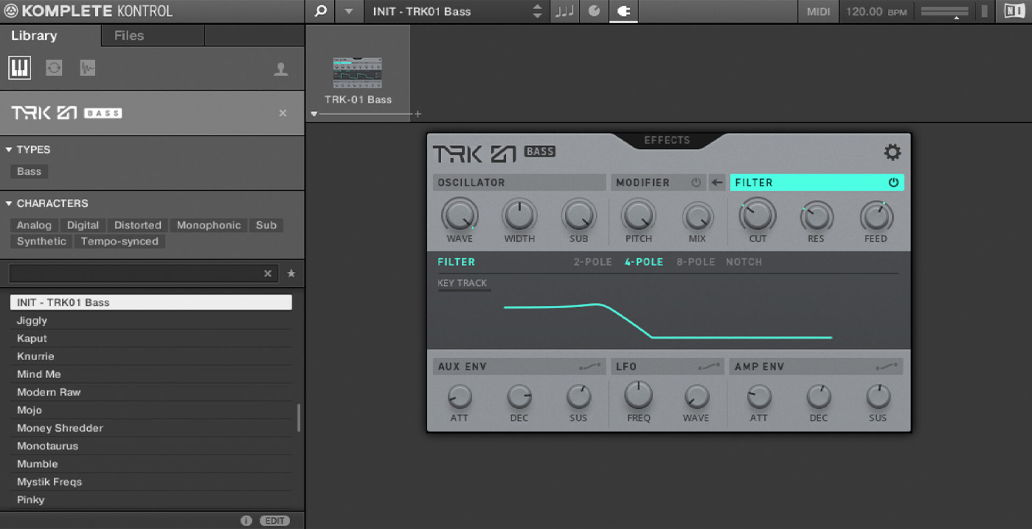Enable KEY TRACK on the filter

point(463,283)
